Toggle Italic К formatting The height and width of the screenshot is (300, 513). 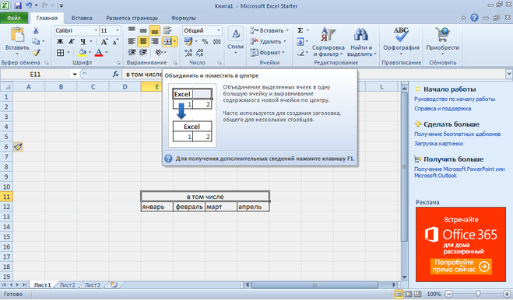pyautogui.click(x=72, y=41)
